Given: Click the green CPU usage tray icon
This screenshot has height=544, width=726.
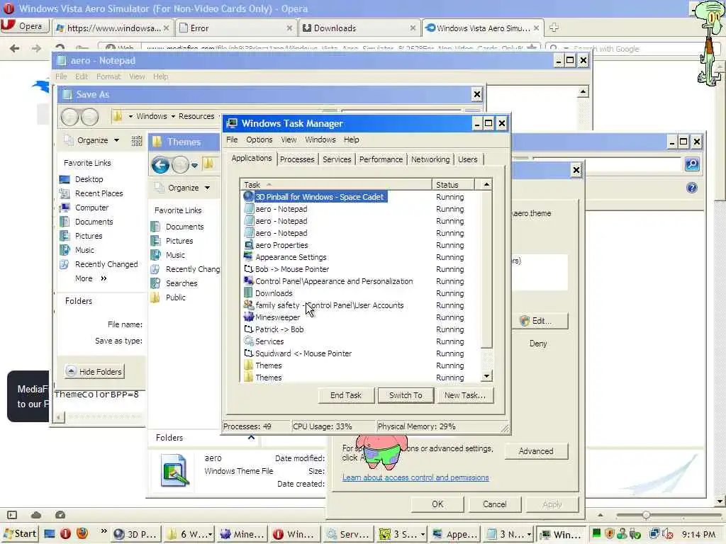Looking at the screenshot, I should pyautogui.click(x=596, y=533).
